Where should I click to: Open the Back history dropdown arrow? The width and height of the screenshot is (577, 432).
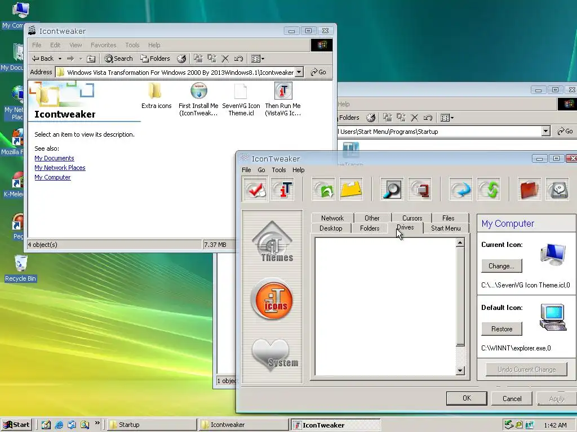pyautogui.click(x=60, y=58)
